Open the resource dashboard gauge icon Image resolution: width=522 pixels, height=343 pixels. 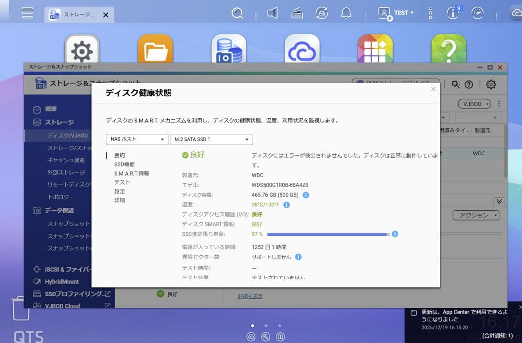click(x=478, y=13)
